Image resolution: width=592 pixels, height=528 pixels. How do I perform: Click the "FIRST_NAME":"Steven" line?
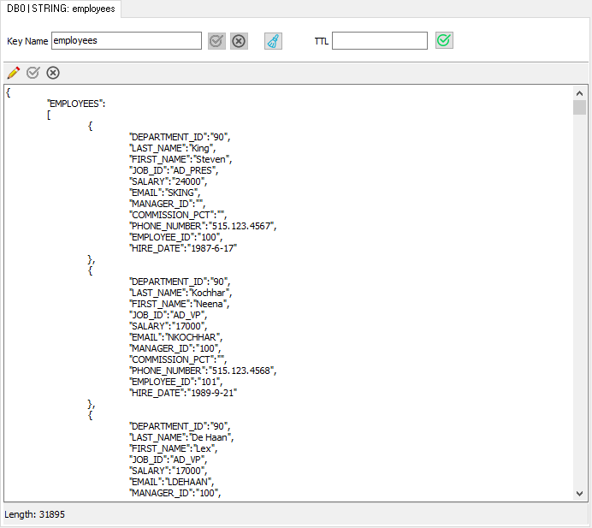coord(181,159)
